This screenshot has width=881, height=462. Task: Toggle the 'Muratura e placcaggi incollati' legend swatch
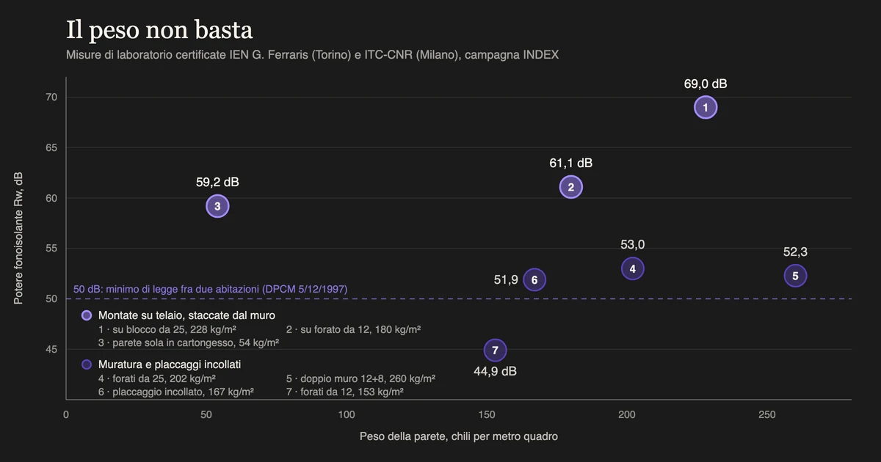[87, 364]
